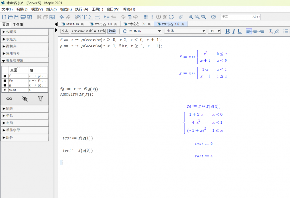Image resolution: width=290 pixels, height=198 pixels.
Task: Cut selection with scissors icon
Action: click(x=39, y=17)
